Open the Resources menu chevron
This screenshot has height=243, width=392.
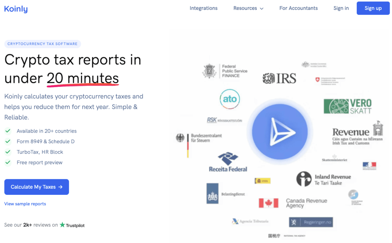[262, 8]
